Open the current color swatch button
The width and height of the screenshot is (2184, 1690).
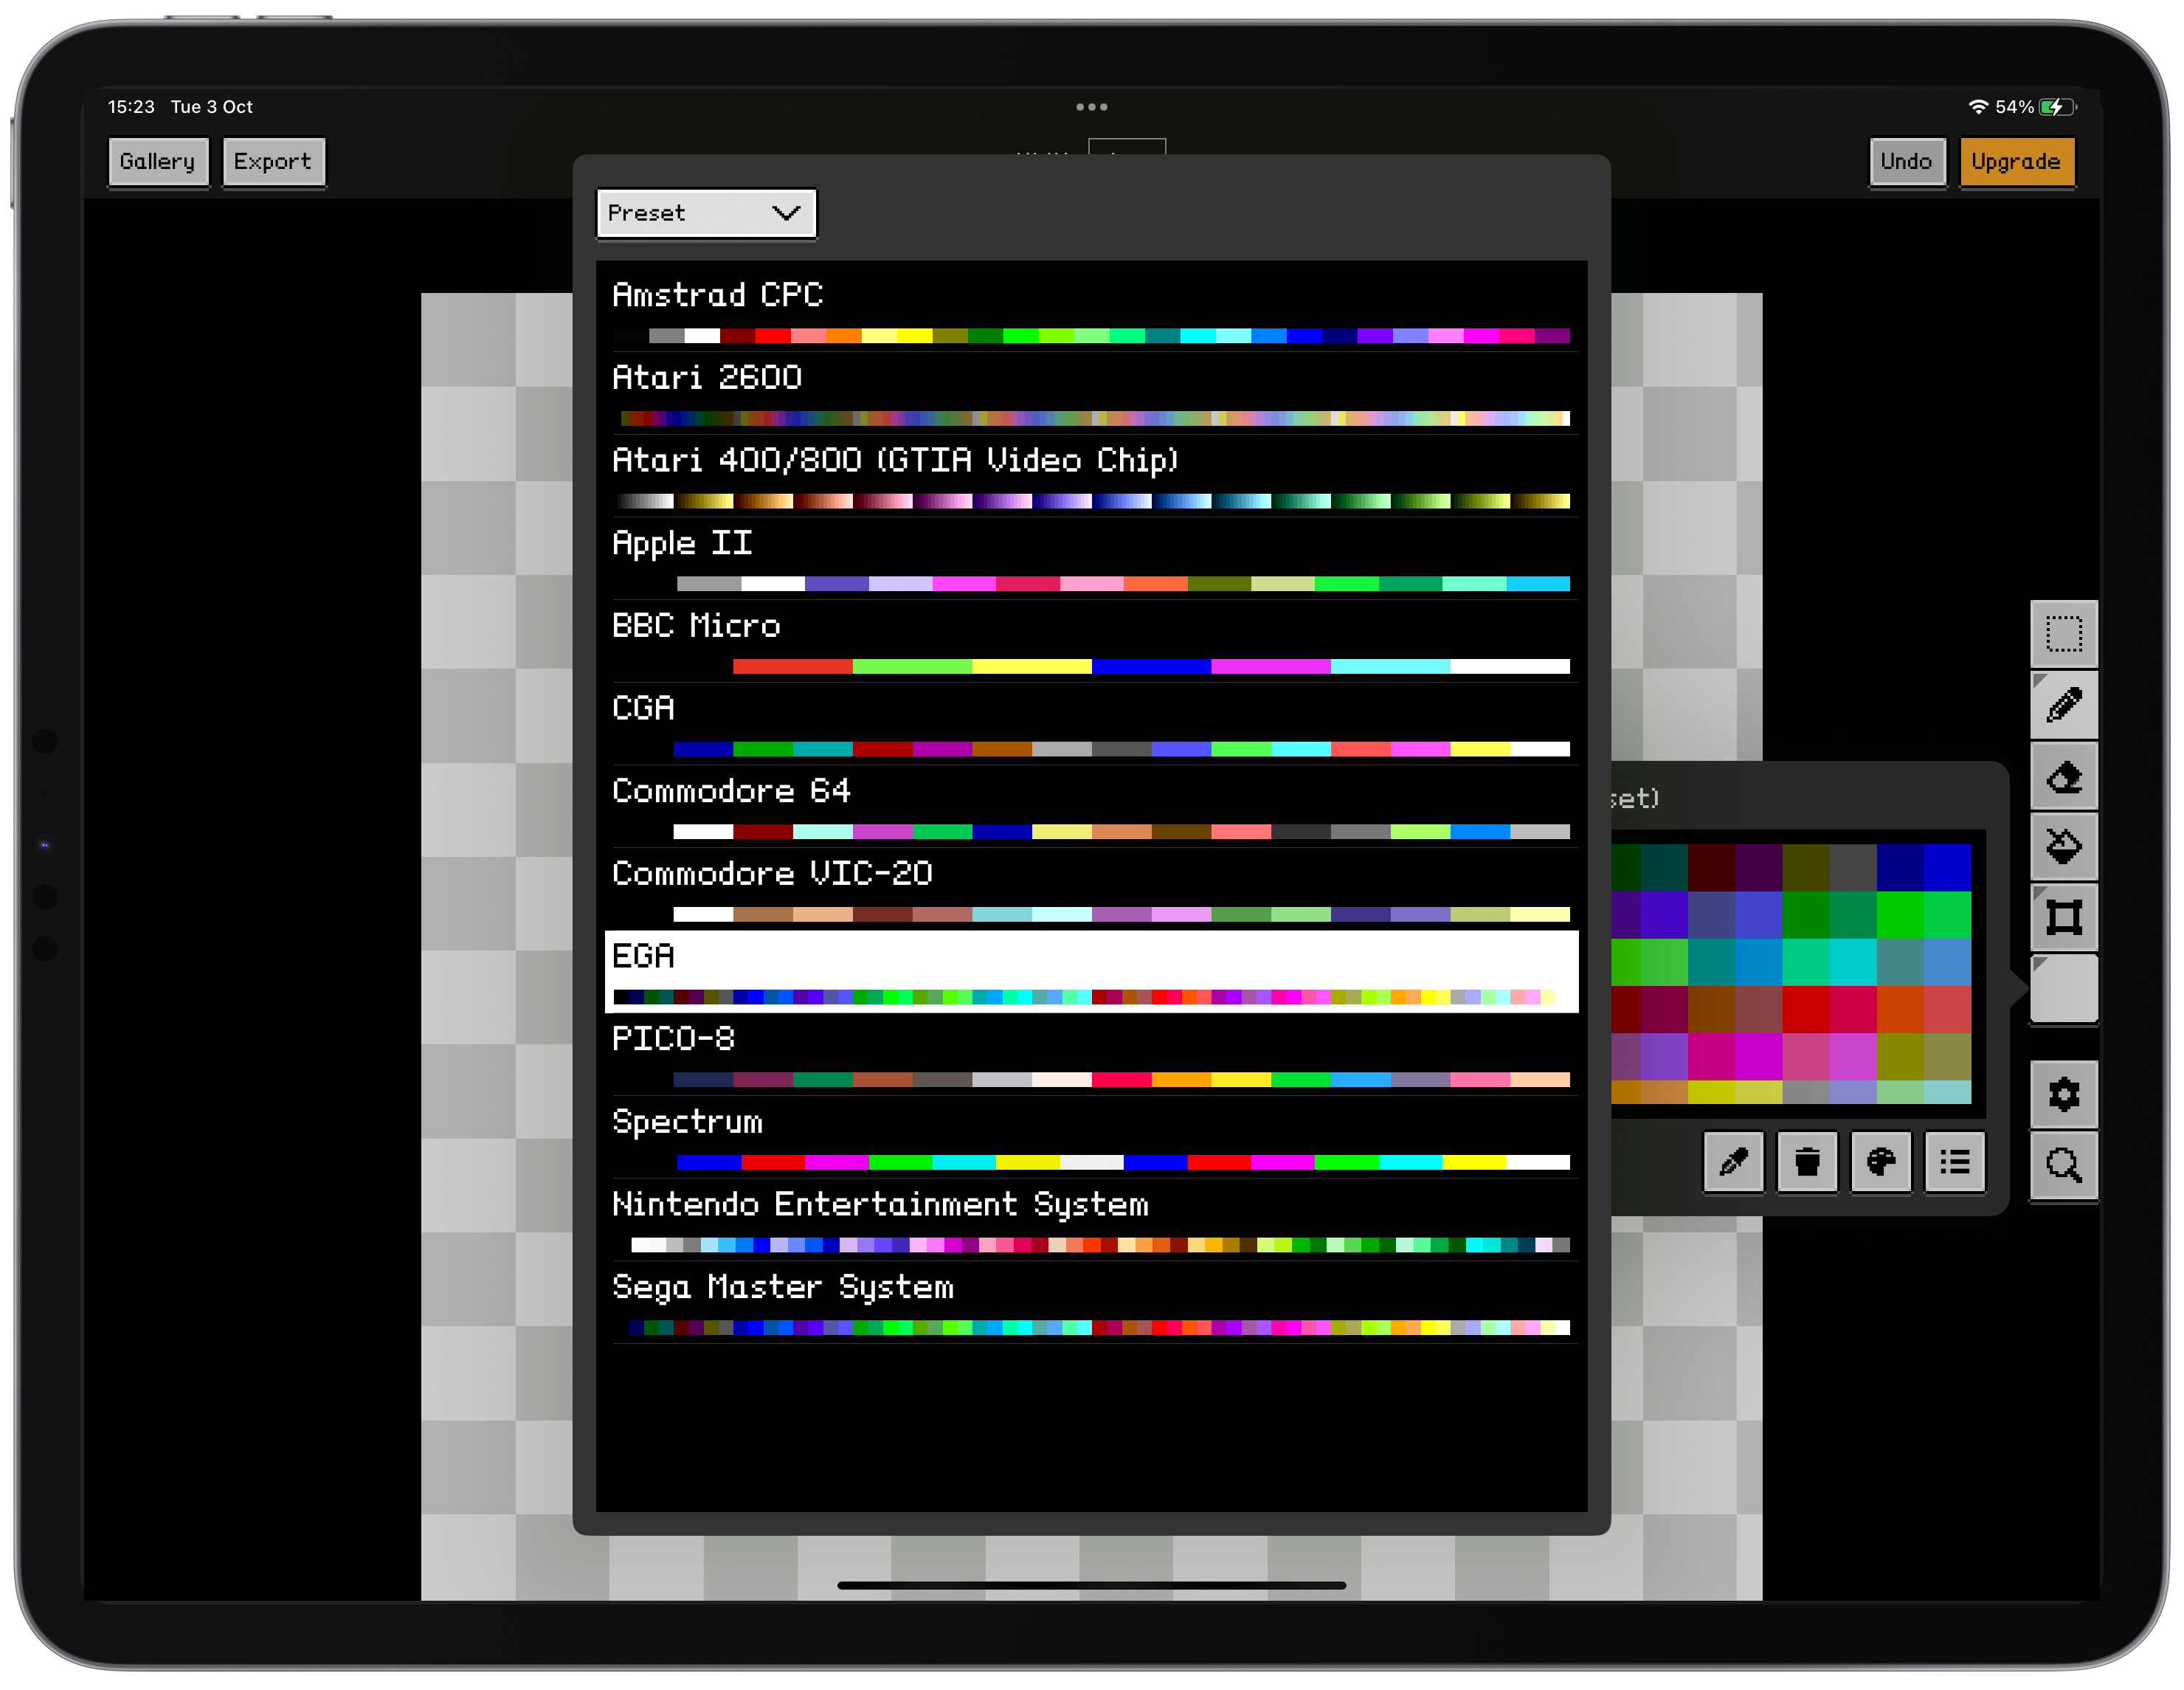point(2063,988)
